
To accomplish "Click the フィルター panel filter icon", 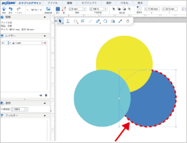I will tap(2, 116).
